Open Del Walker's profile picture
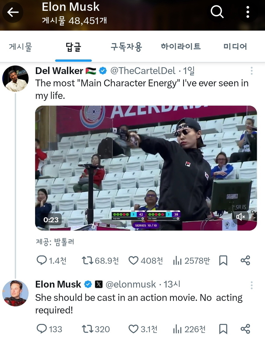Viewport: 265px width, 341px height. coord(15,79)
